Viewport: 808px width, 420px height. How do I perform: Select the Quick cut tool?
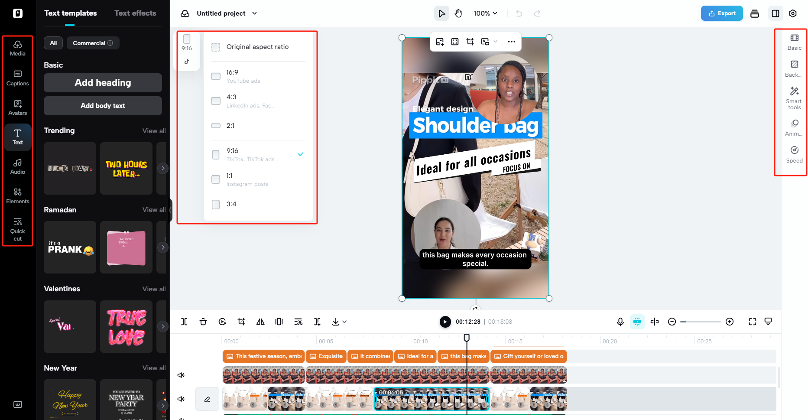pyautogui.click(x=17, y=229)
